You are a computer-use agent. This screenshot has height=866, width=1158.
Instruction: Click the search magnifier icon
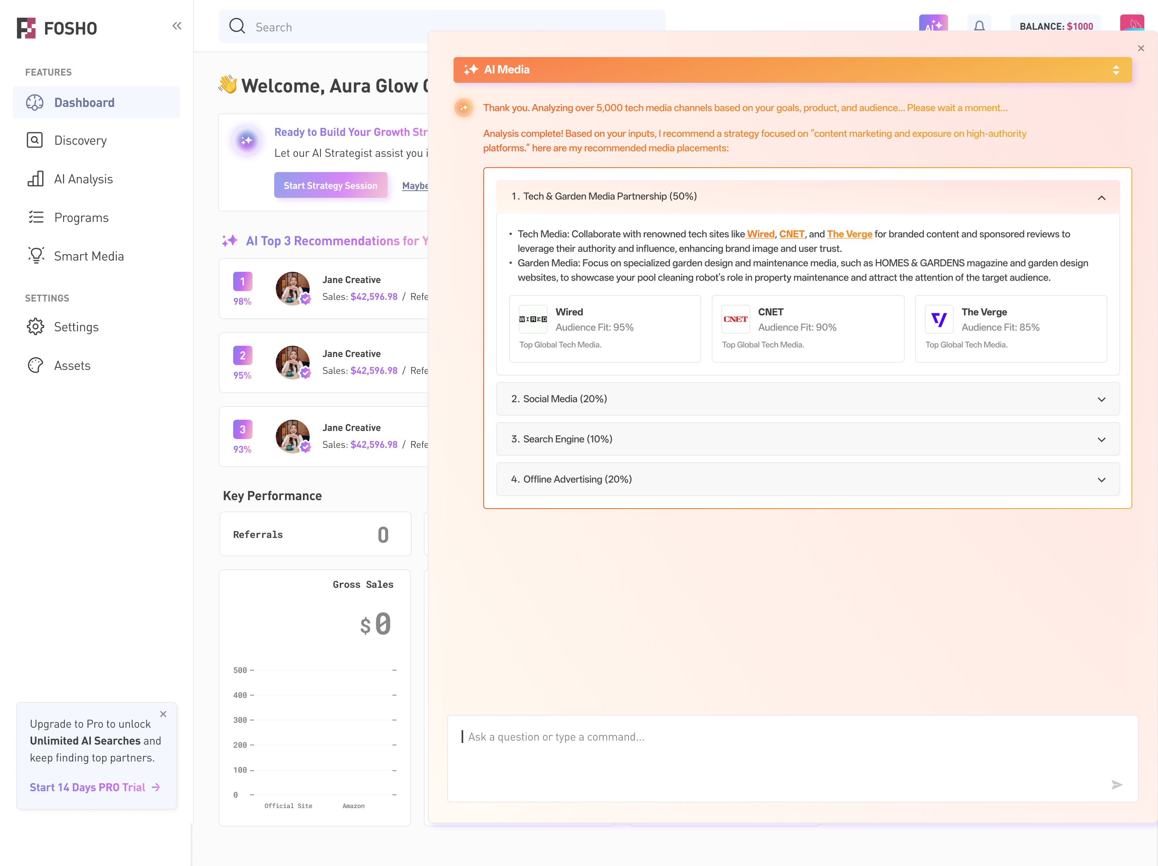tap(237, 26)
